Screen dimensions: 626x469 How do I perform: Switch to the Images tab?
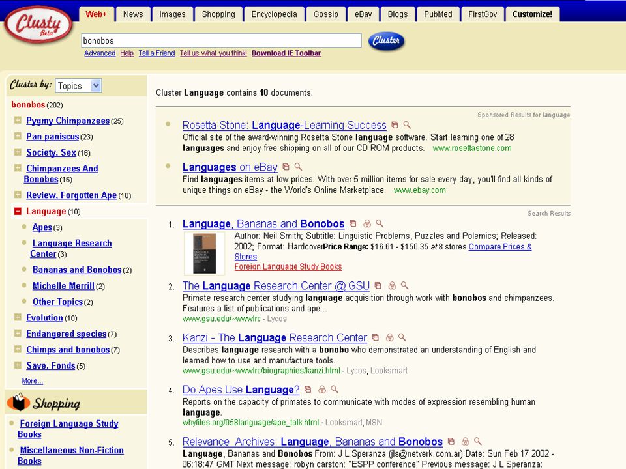pos(172,14)
